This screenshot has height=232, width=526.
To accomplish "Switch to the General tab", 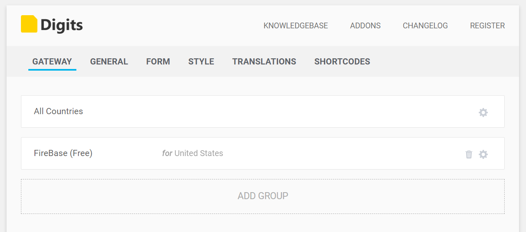I will coord(109,62).
